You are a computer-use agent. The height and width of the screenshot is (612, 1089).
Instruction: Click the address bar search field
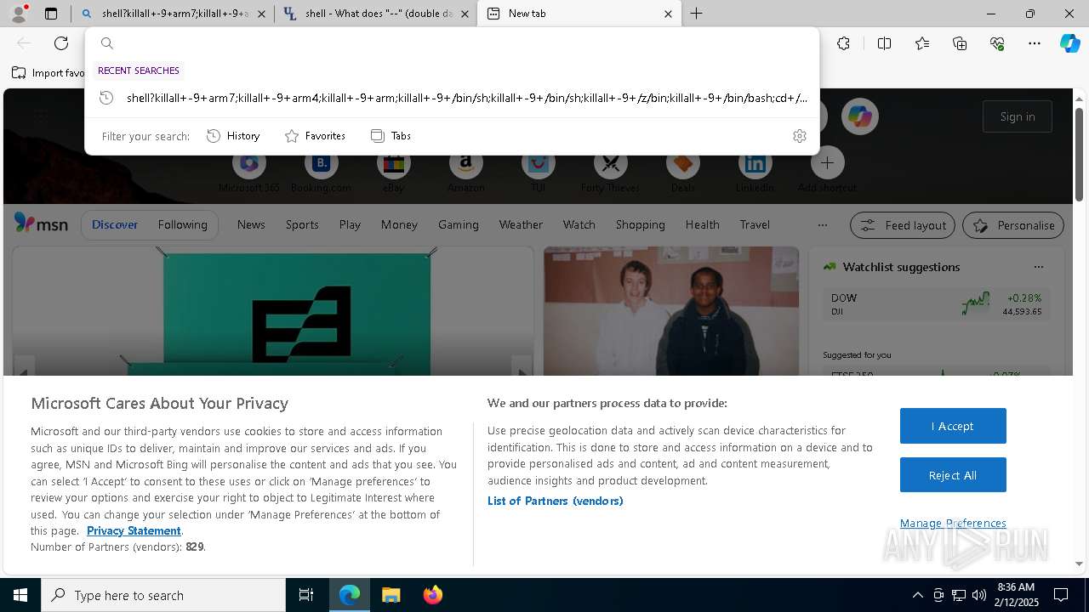pos(453,43)
